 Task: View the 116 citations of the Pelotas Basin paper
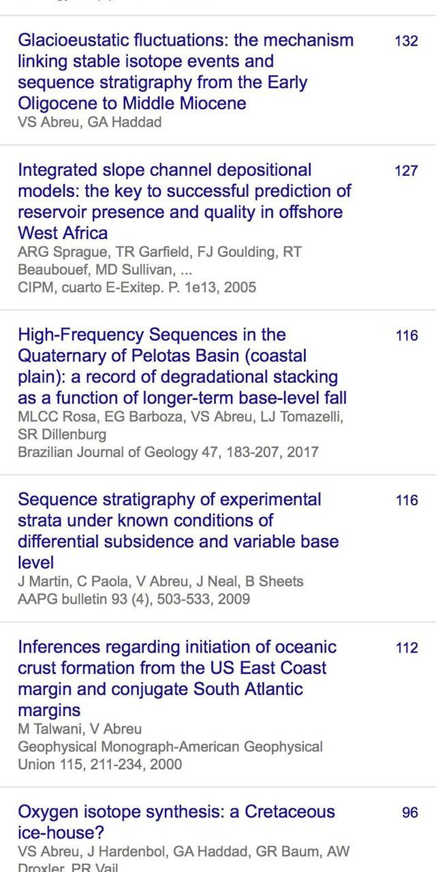[x=407, y=336]
